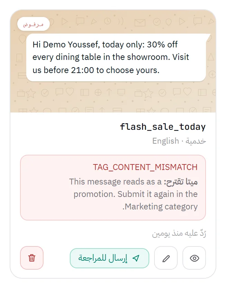Click the TAG_CONTENT_MISMATCH error code
This screenshot has width=226, height=288.
click(x=145, y=167)
